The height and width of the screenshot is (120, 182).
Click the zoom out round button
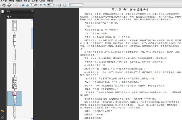41,5
